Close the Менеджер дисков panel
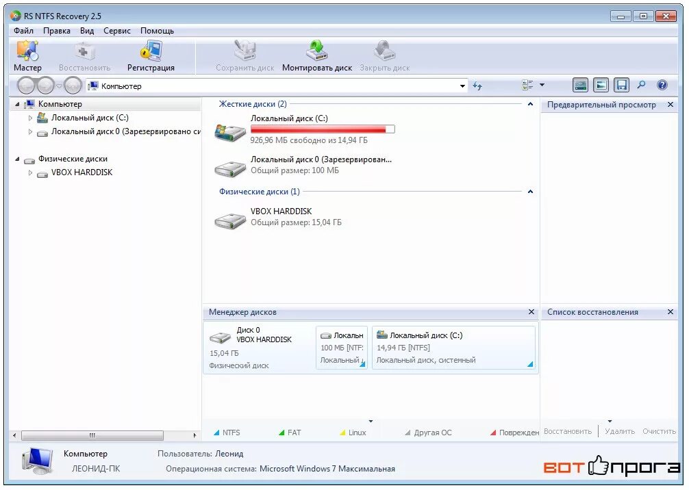The height and width of the screenshot is (490, 689). pos(531,312)
